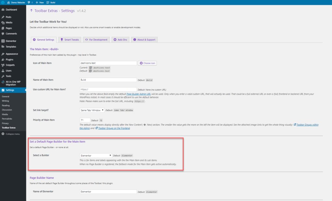Click the Tools wrench icon
The height and width of the screenshot is (201, 332).
pos(3,76)
